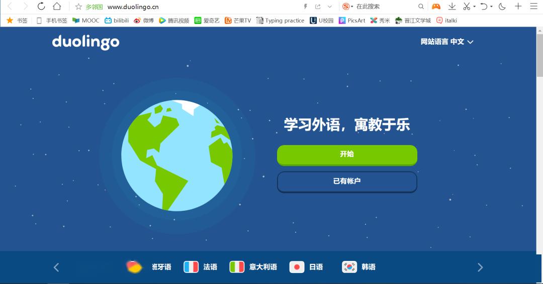Expand the address bar dropdown arrow
Screen dimensions: 543x284
coord(330,7)
